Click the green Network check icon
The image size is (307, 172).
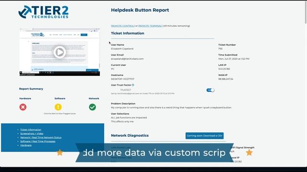click(x=93, y=107)
